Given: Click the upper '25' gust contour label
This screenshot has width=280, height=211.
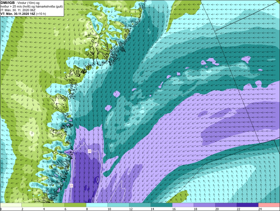Looking at the screenshot, I should (x=90, y=151).
